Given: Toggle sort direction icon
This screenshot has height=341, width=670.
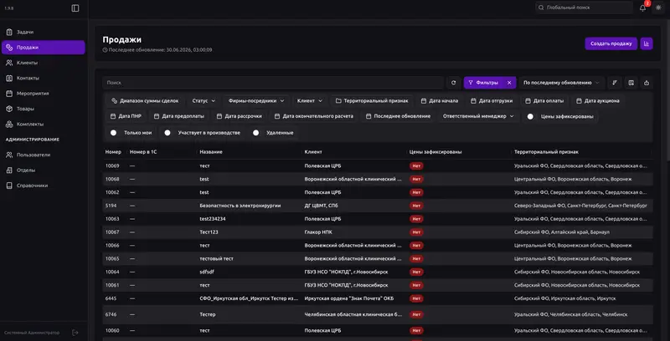Looking at the screenshot, I should point(615,83).
